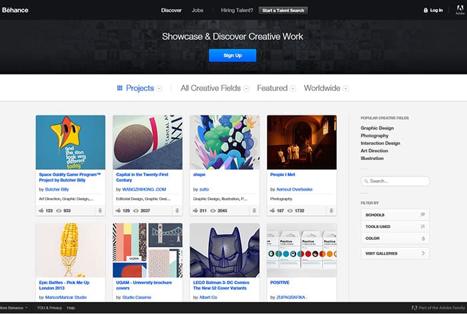Image resolution: width=467 pixels, height=314 pixels.
Task: Click the Behance logo
Action: (x=15, y=10)
